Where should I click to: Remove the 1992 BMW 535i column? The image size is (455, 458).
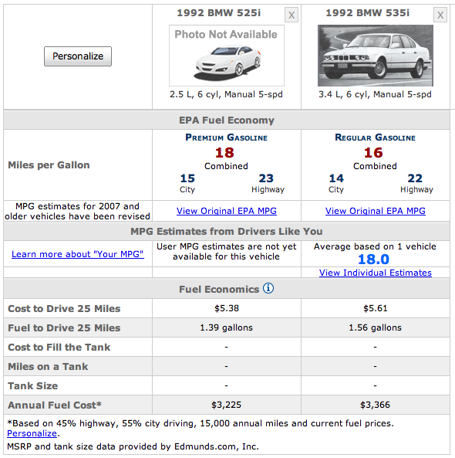(x=440, y=15)
